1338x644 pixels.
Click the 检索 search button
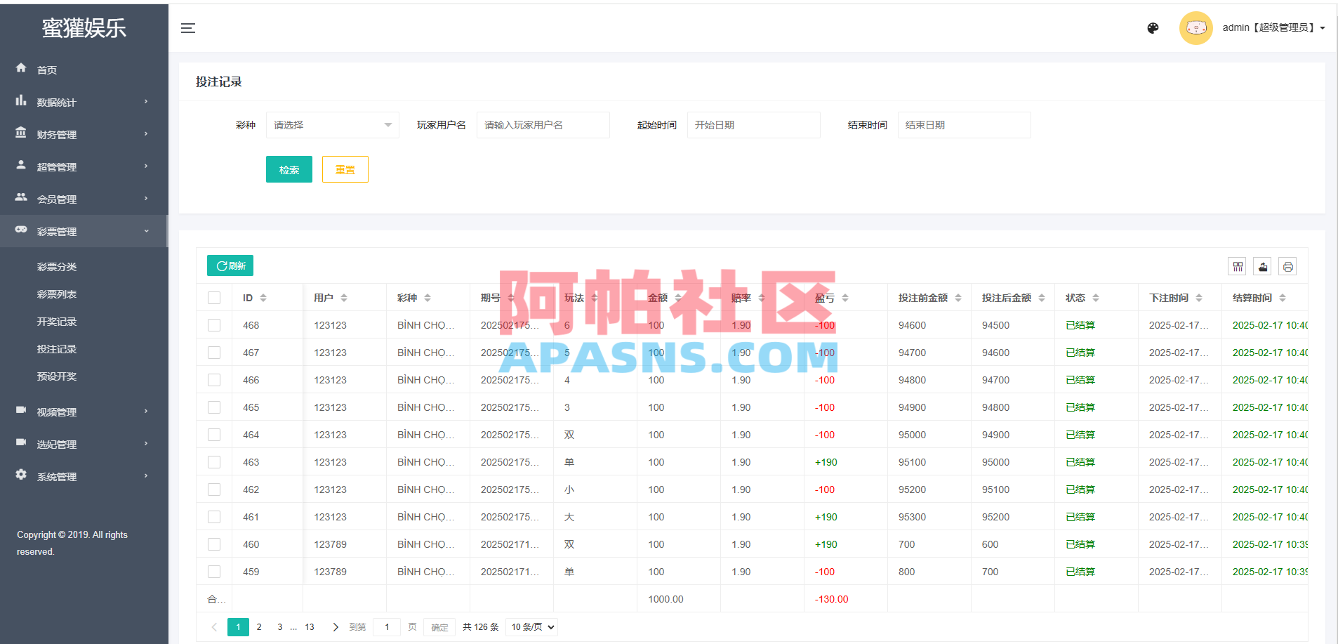click(x=289, y=169)
